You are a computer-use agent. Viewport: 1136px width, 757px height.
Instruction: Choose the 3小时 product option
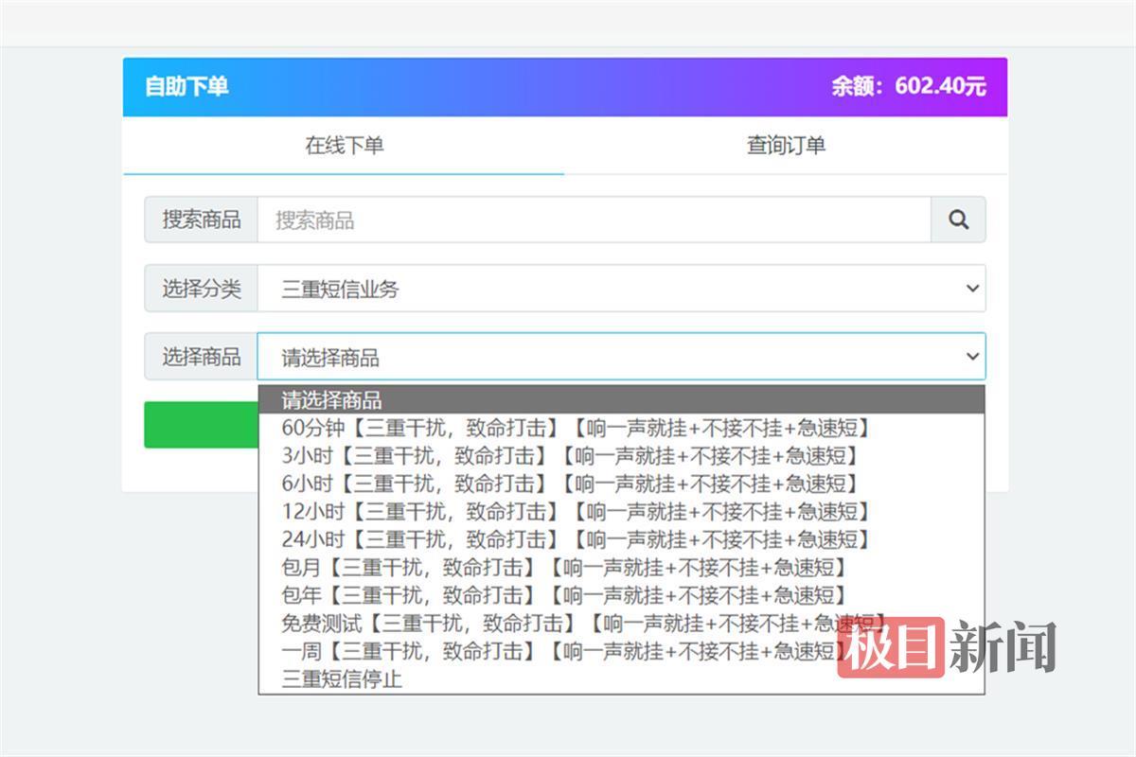[x=569, y=456]
